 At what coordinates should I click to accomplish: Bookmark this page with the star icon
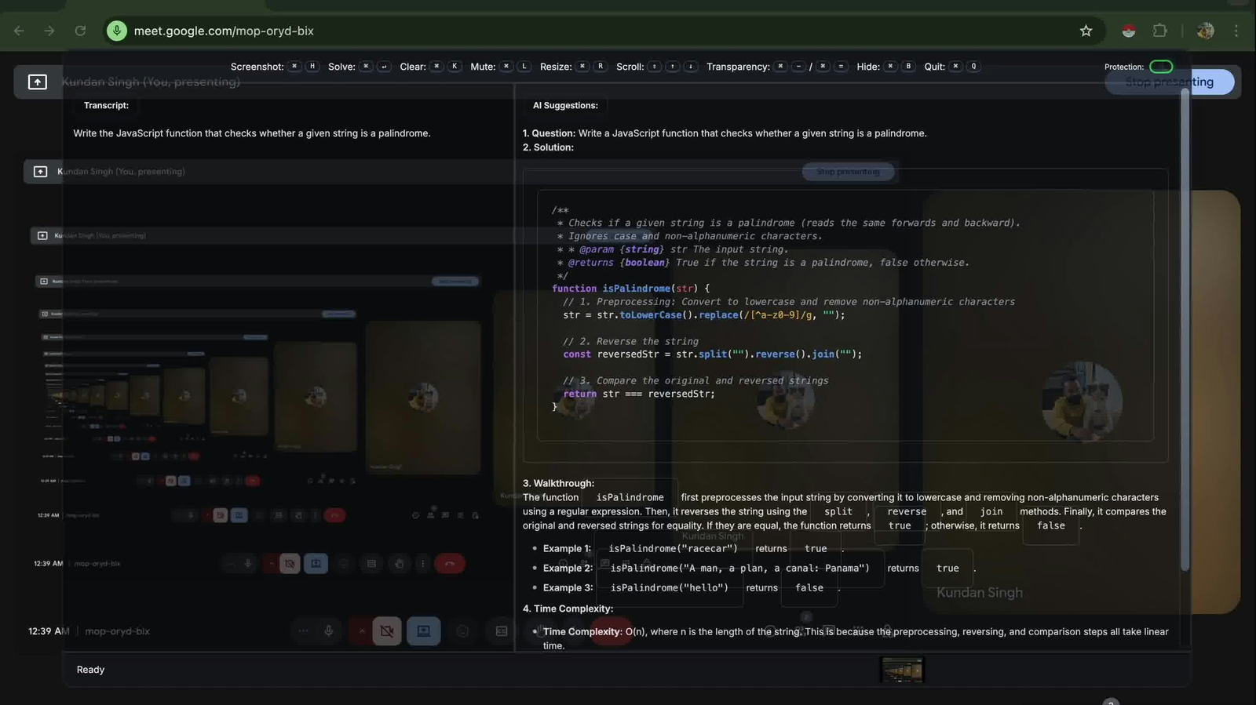tap(1086, 31)
